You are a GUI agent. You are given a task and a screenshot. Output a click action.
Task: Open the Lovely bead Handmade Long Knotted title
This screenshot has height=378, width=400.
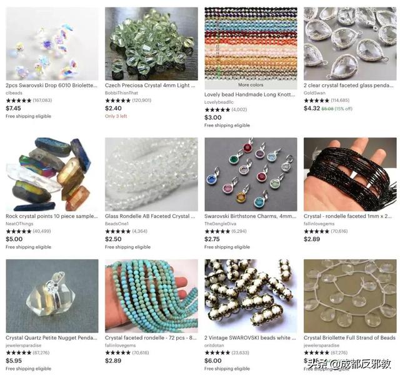(x=250, y=94)
